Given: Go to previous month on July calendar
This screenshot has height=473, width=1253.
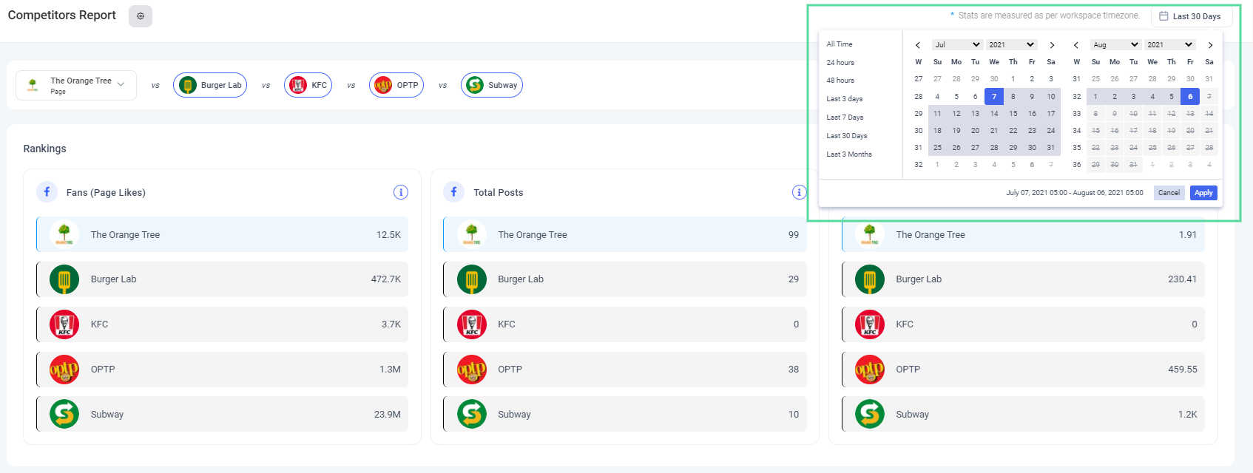Looking at the screenshot, I should coord(918,45).
